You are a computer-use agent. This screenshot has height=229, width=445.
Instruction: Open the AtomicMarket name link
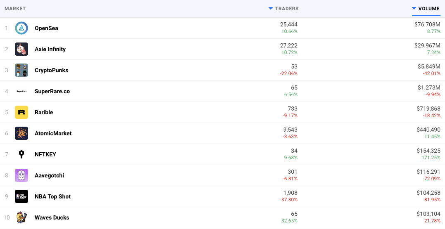[x=53, y=133]
